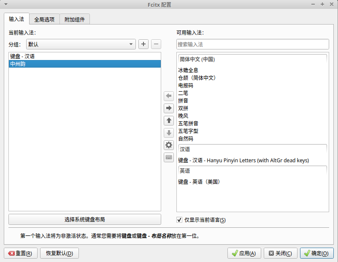
Task: Click the 应用(A) button
Action: [244, 253]
